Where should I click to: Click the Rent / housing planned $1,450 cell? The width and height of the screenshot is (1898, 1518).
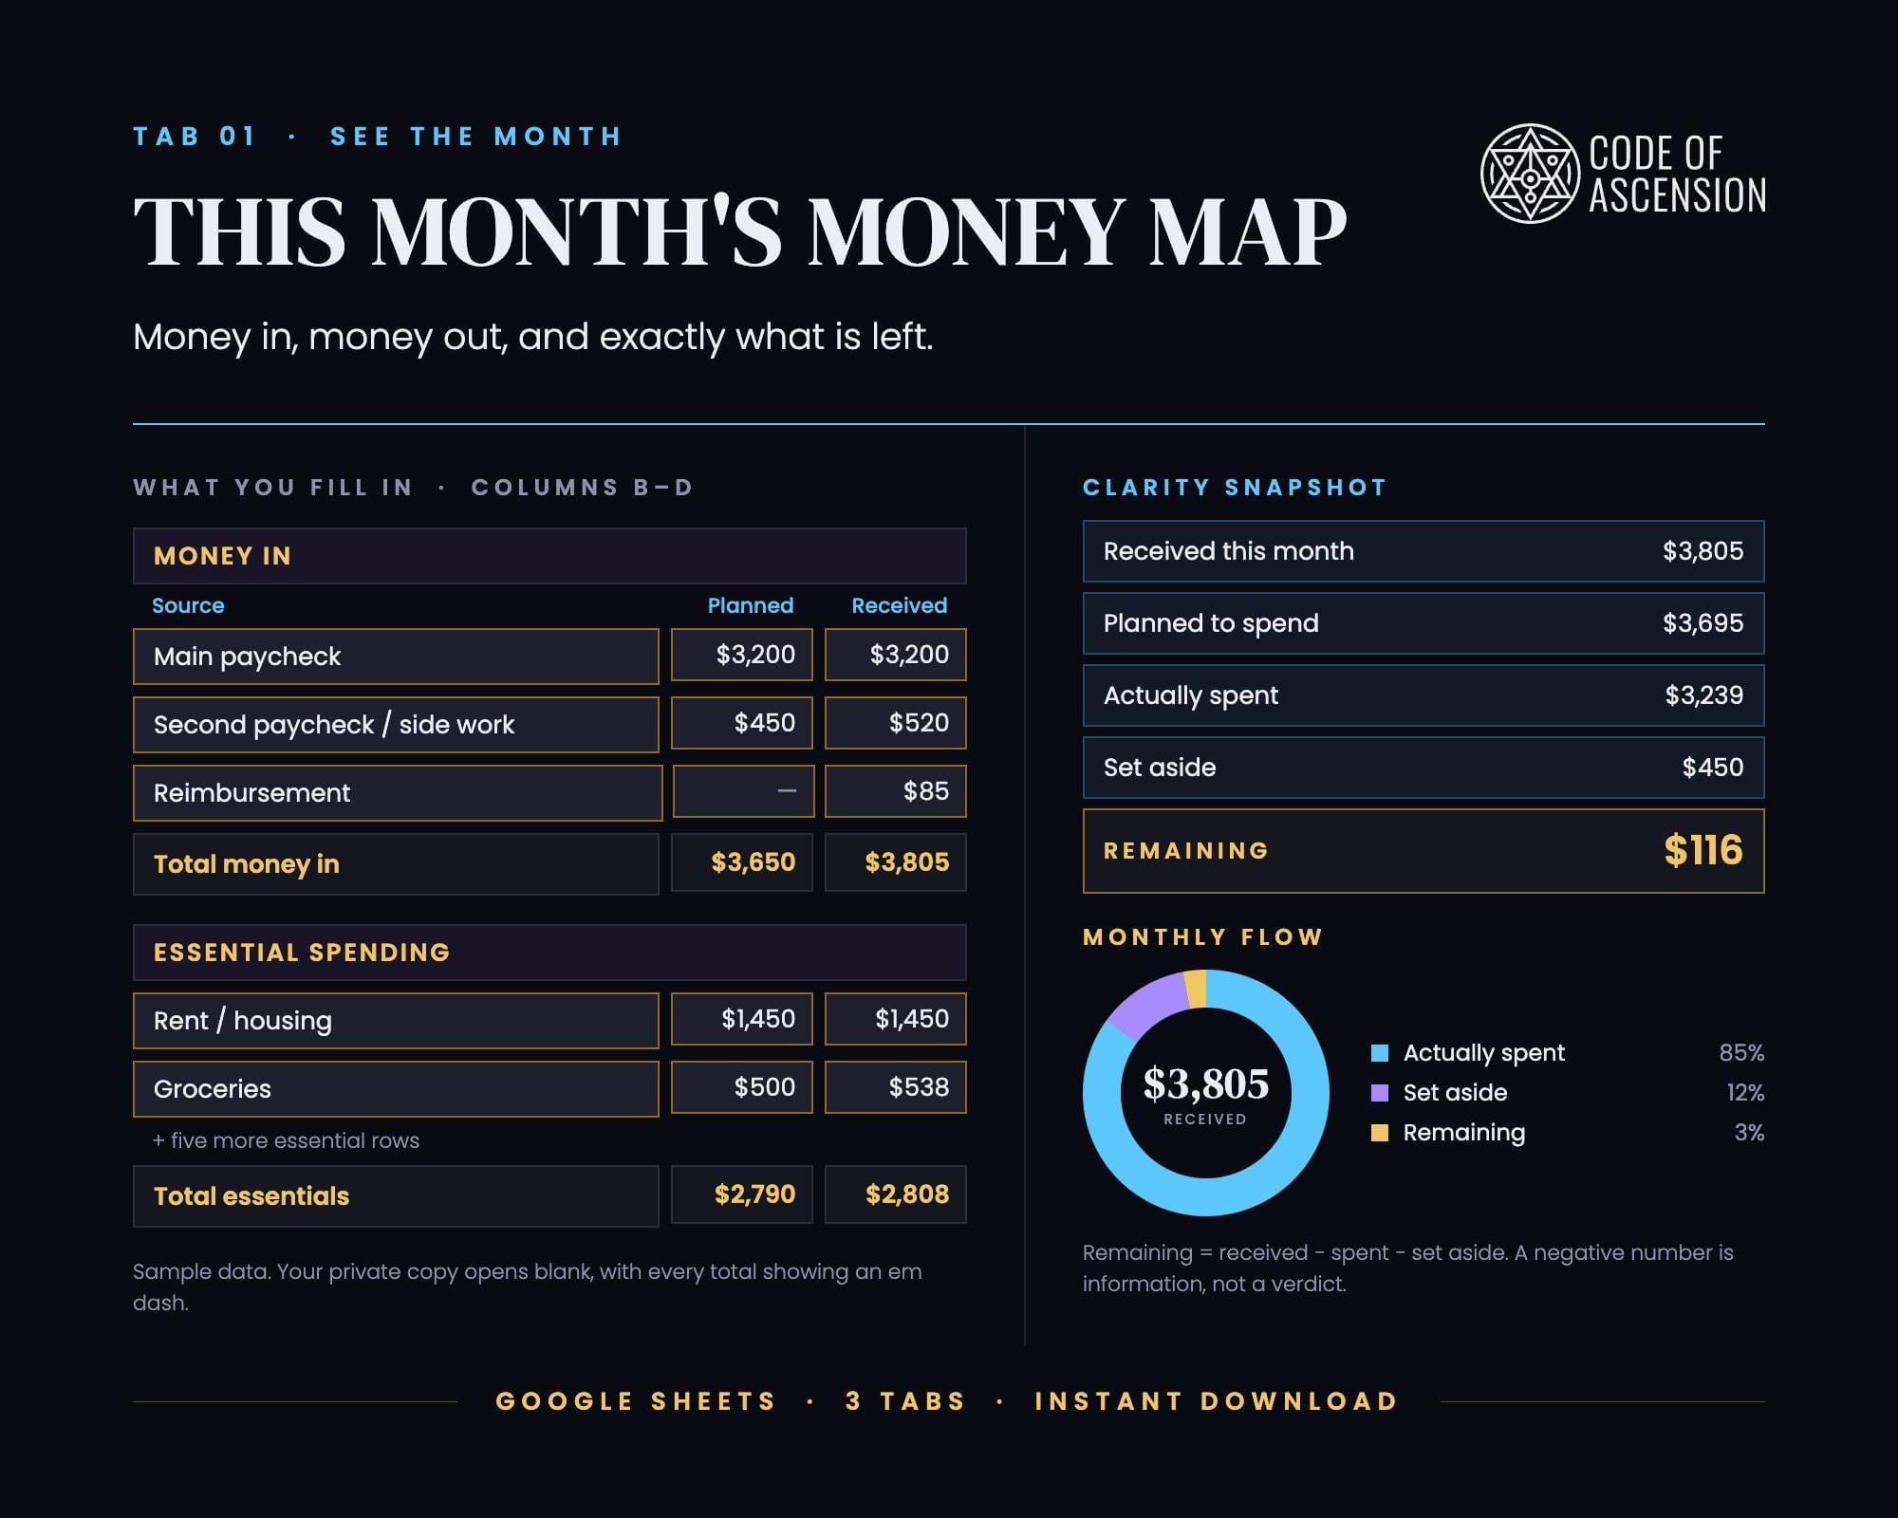tap(742, 1019)
